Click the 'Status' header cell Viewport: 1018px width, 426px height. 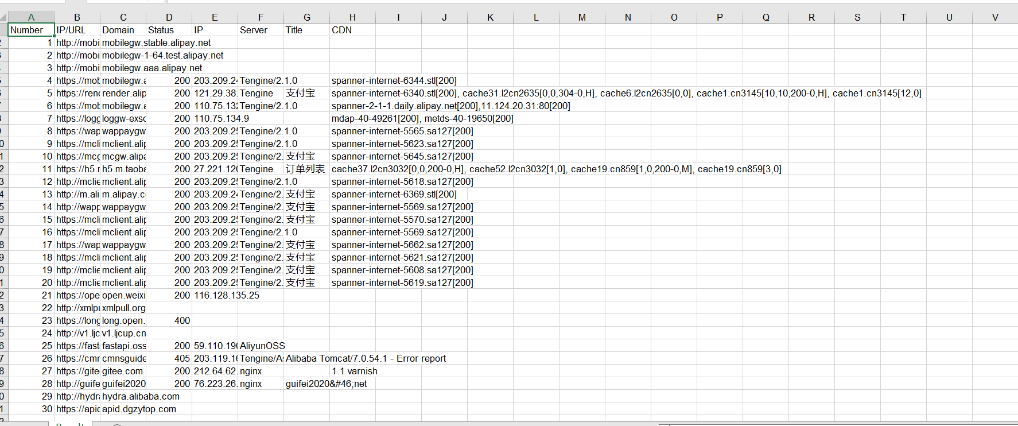[x=169, y=30]
